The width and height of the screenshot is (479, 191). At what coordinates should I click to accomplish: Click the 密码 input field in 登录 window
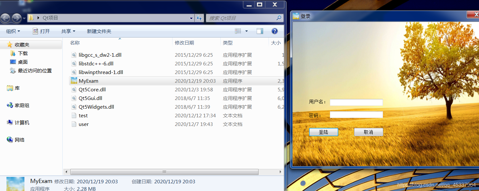pos(356,115)
